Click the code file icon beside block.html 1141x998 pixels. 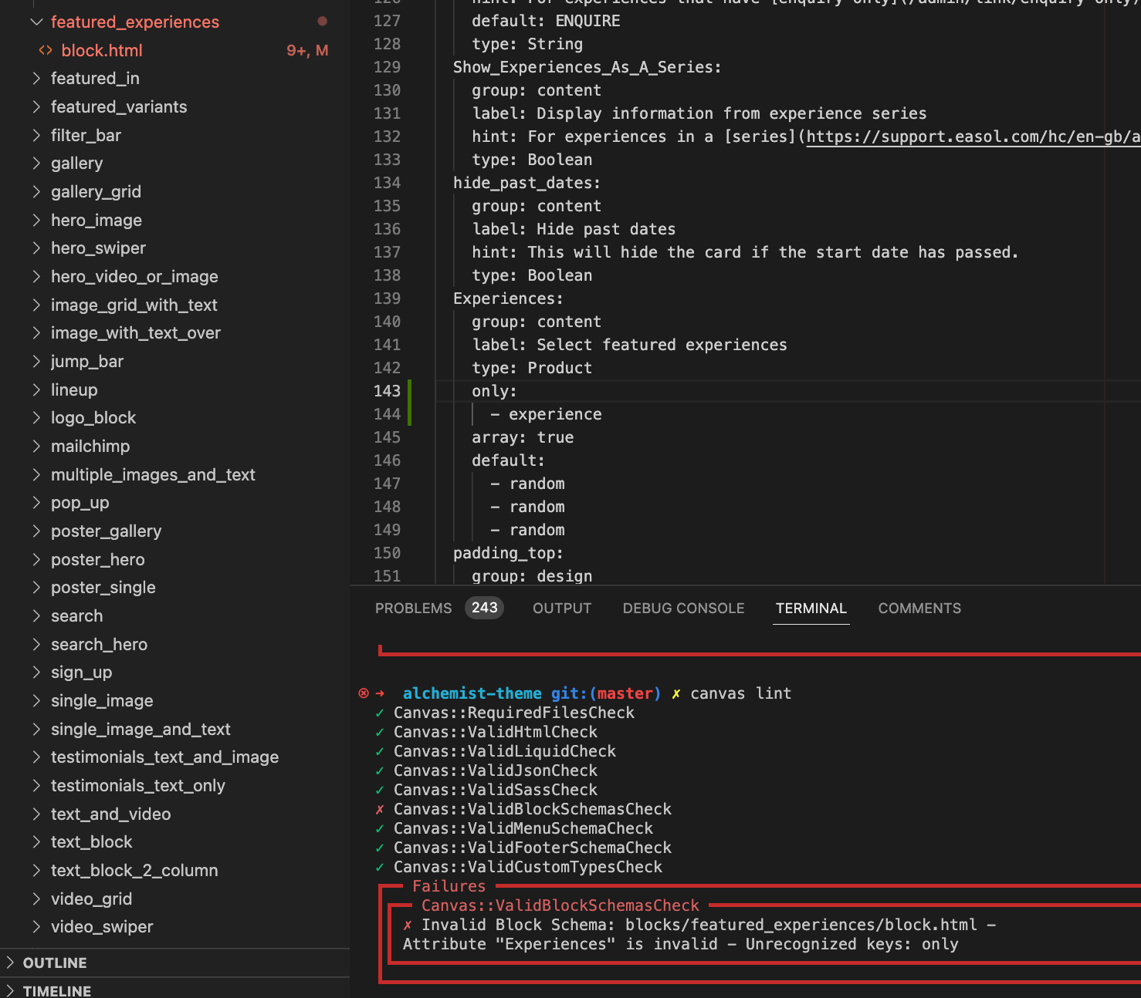tap(46, 50)
